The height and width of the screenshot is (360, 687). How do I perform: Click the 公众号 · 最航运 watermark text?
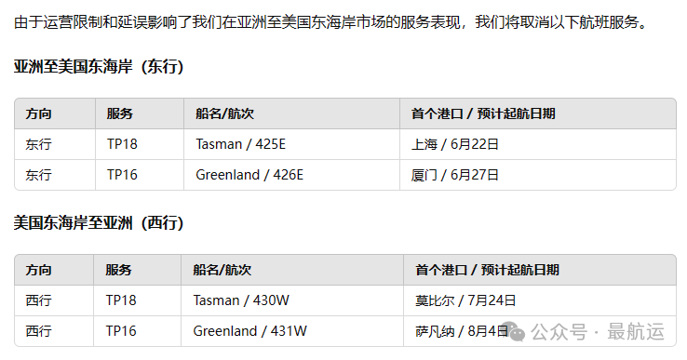[598, 331]
